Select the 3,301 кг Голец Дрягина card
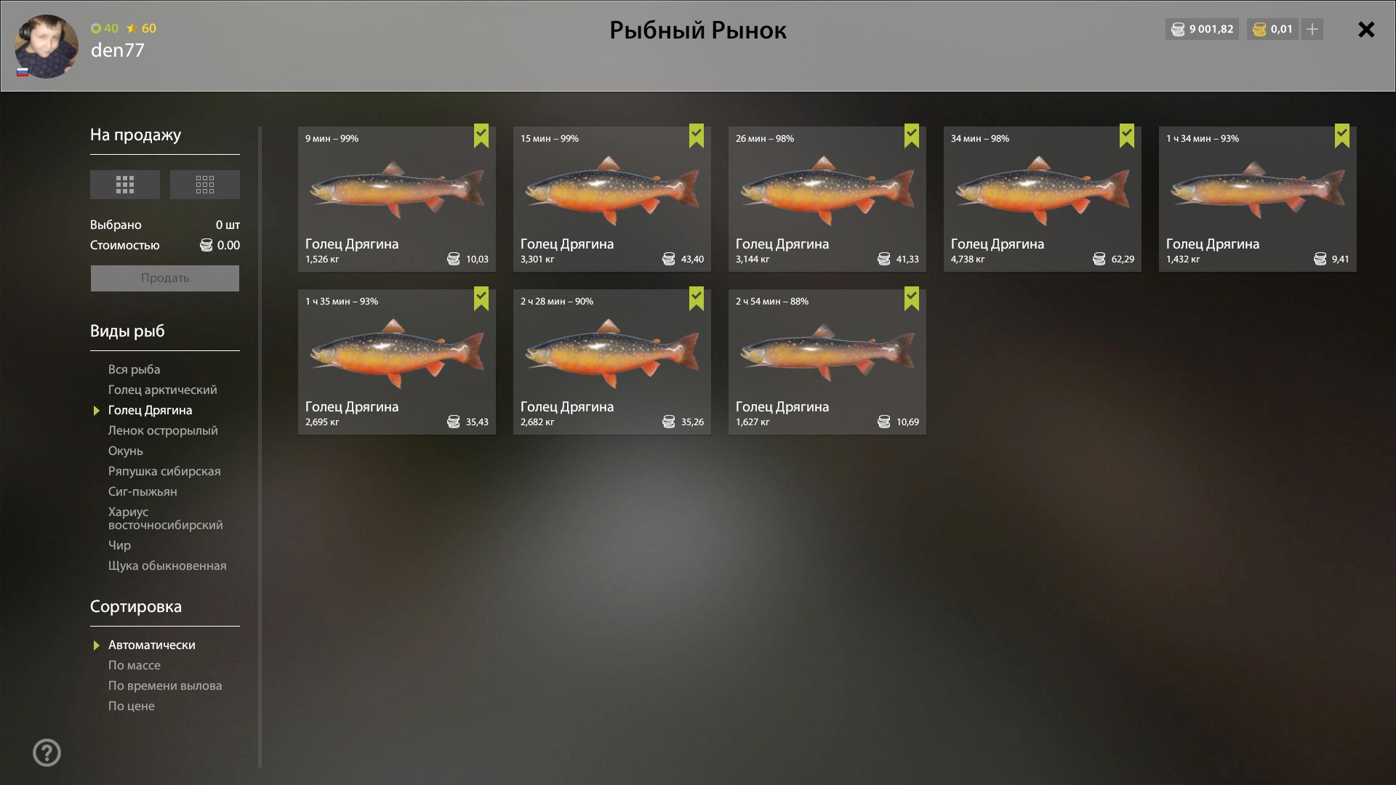The width and height of the screenshot is (1396, 785). (x=612, y=199)
